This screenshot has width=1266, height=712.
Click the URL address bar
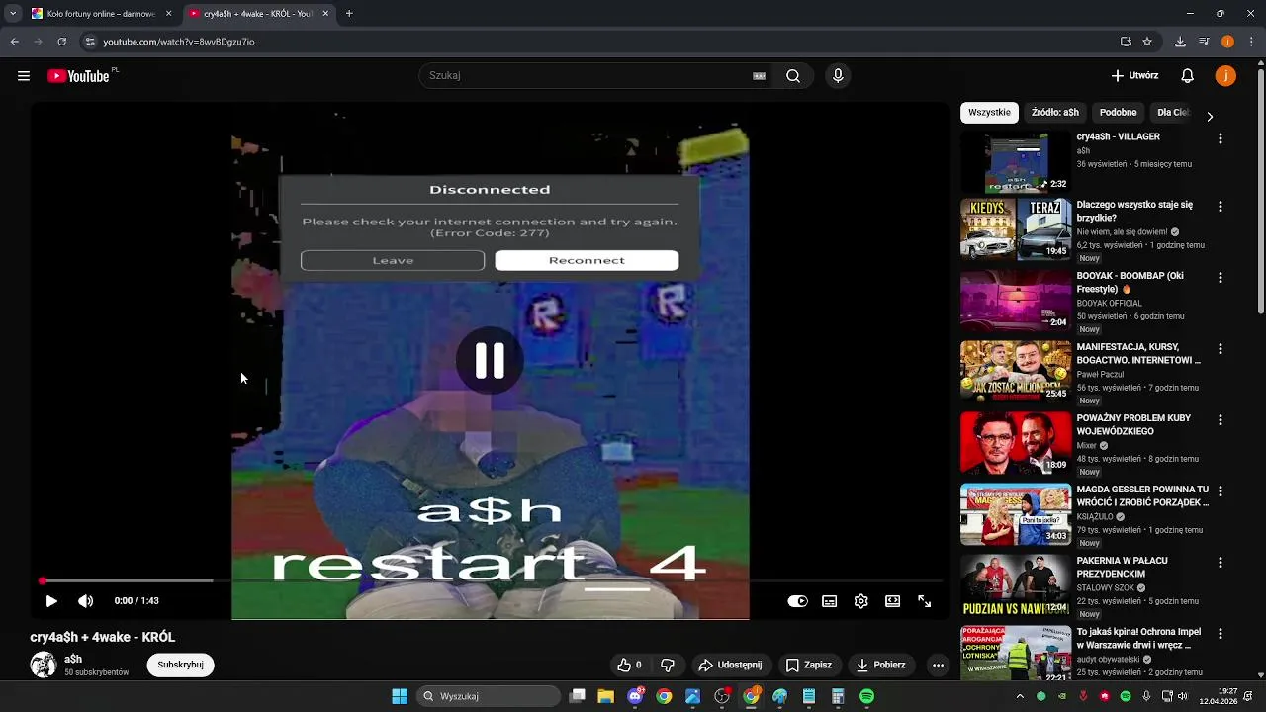point(593,42)
